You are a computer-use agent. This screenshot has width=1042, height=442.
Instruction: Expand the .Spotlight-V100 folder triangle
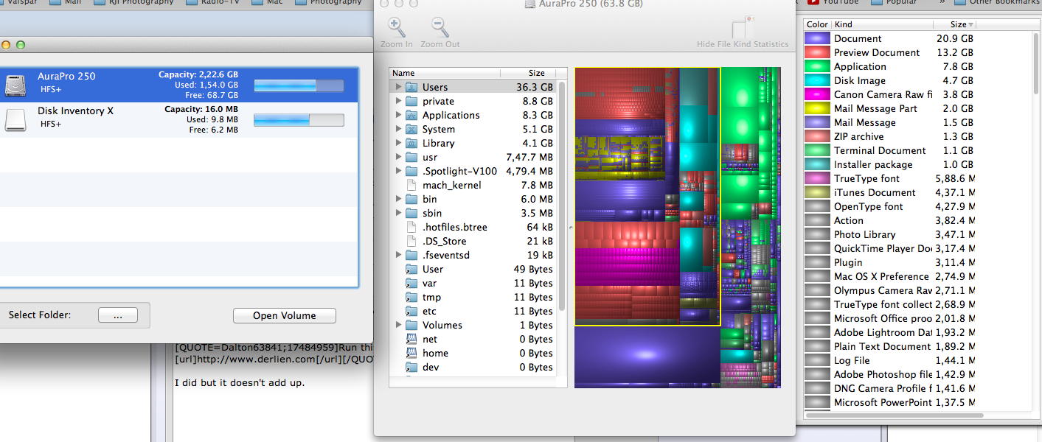point(399,171)
